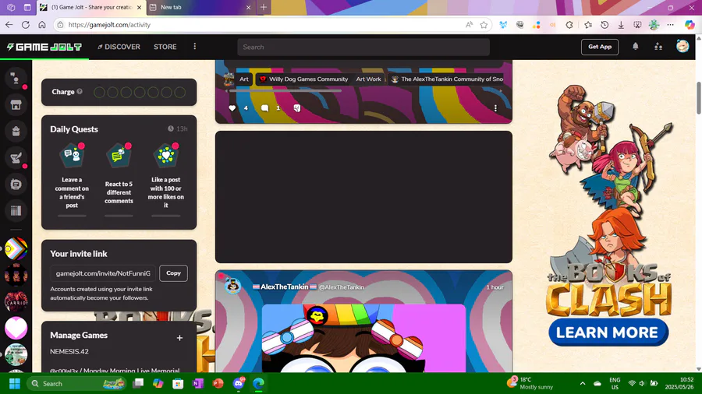
Task: Select the Willy Dog Games Community tag
Action: pos(304,79)
